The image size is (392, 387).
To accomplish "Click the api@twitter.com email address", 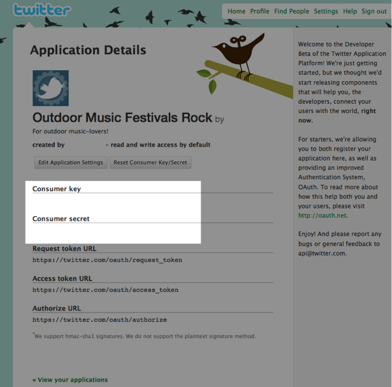I will coord(322,253).
